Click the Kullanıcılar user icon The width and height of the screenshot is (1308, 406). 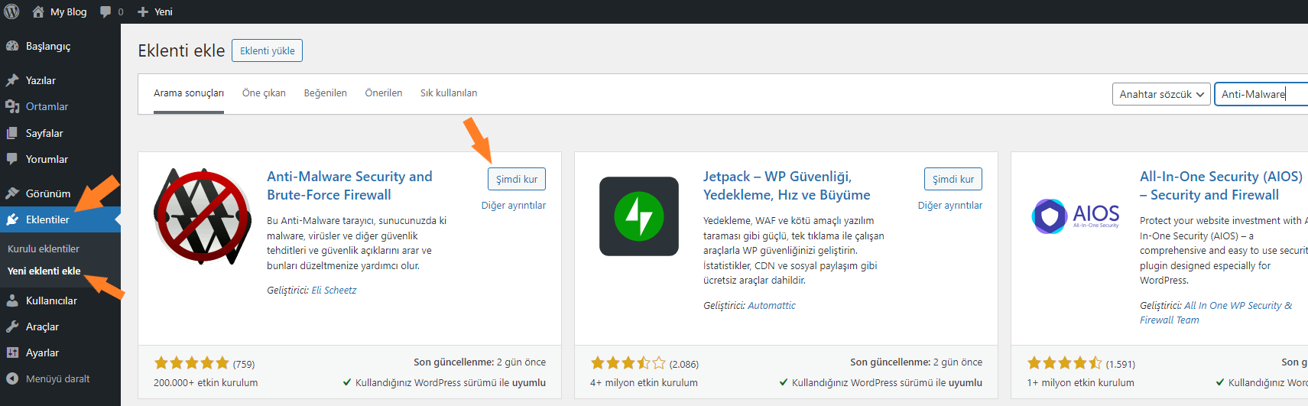point(12,300)
